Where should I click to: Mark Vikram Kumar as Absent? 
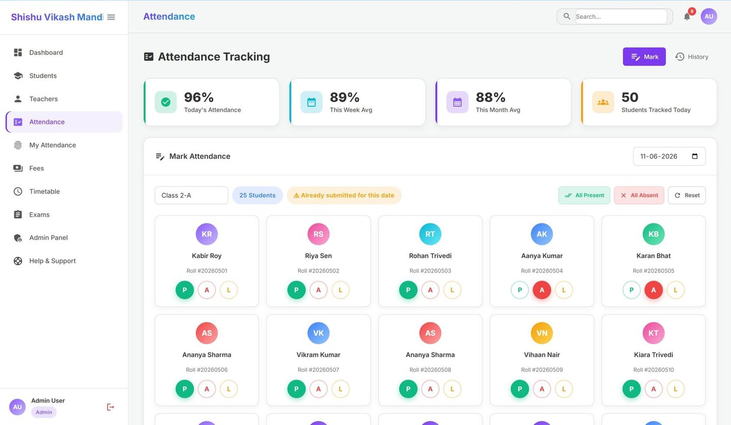318,389
